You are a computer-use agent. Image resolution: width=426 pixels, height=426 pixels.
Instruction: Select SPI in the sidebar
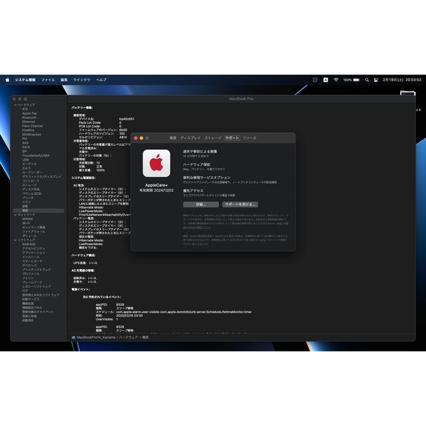coord(25,151)
